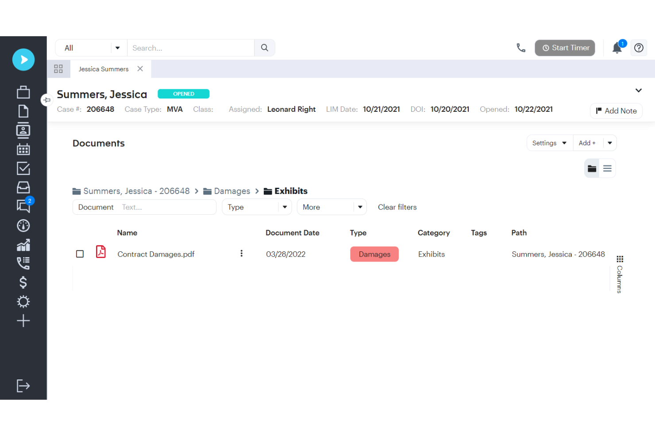The width and height of the screenshot is (655, 436).
Task: Sort by the Name column header
Action: tap(127, 233)
